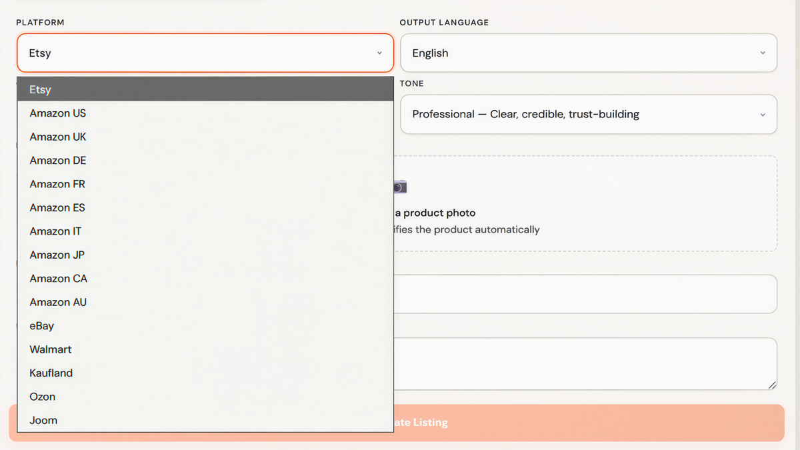Choose Amazon US from platform list

coord(205,113)
